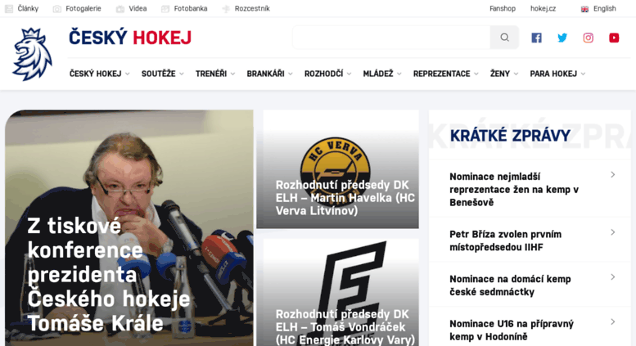
Task: Expand the REPREZENTACE dropdown menu
Action: [x=446, y=74]
